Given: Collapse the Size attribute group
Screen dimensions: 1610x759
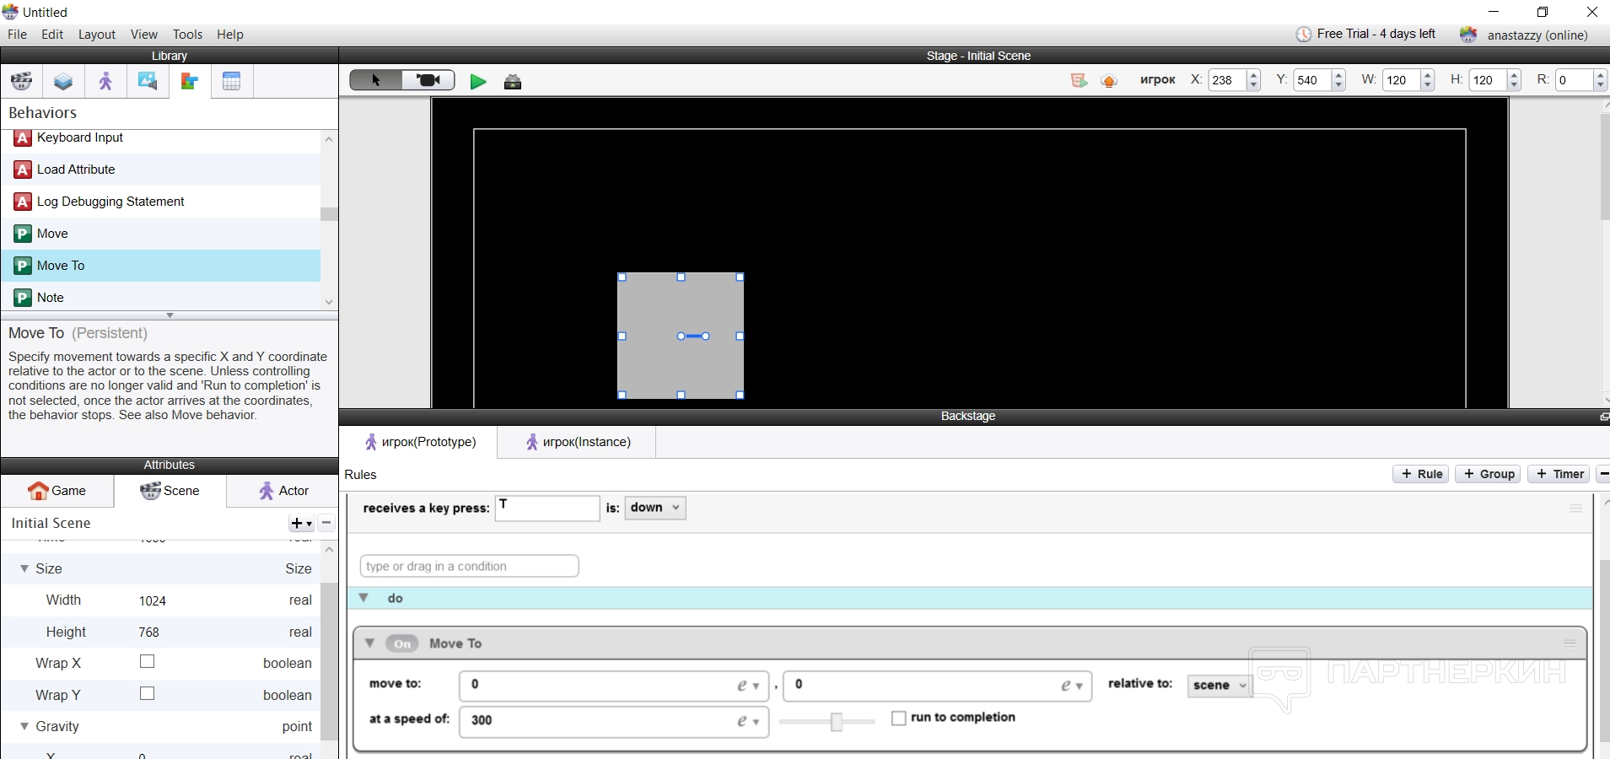Looking at the screenshot, I should 24,568.
